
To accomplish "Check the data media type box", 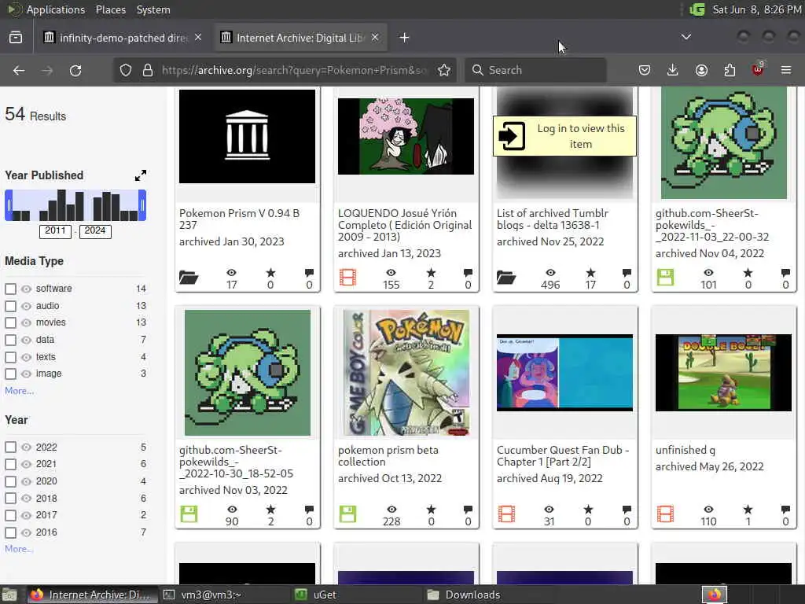I will pyautogui.click(x=10, y=340).
